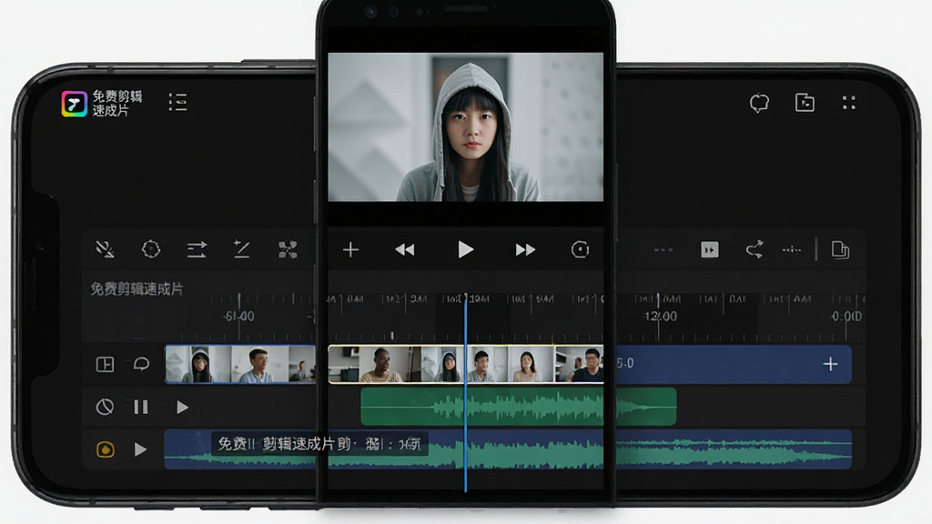Screen dimensions: 932x524
Task: Click the copy document icon in the toolbar
Action: tap(840, 249)
